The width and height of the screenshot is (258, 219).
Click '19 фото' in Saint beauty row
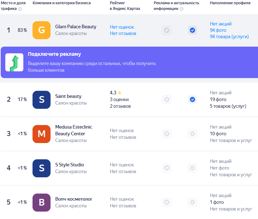pos(218,100)
